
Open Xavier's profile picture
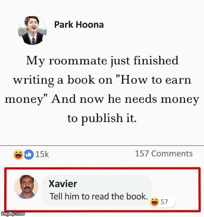26,187
